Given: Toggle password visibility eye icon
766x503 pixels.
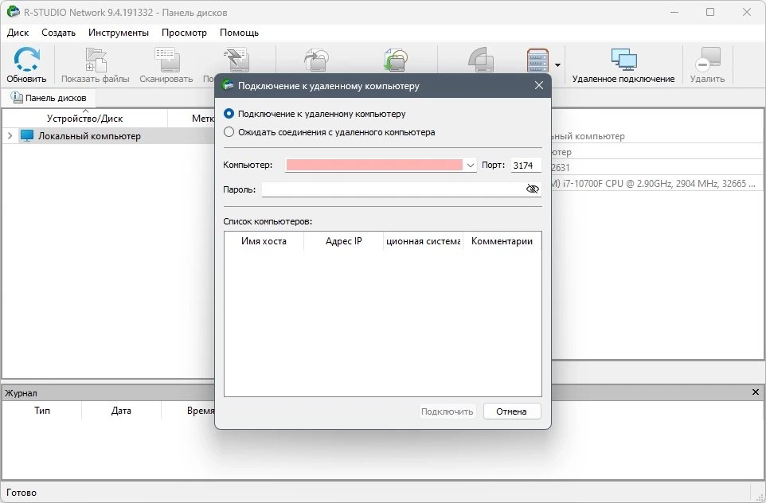Looking at the screenshot, I should tap(533, 189).
